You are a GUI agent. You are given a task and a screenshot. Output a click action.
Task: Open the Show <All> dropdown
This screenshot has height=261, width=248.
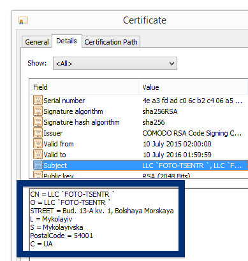point(115,63)
